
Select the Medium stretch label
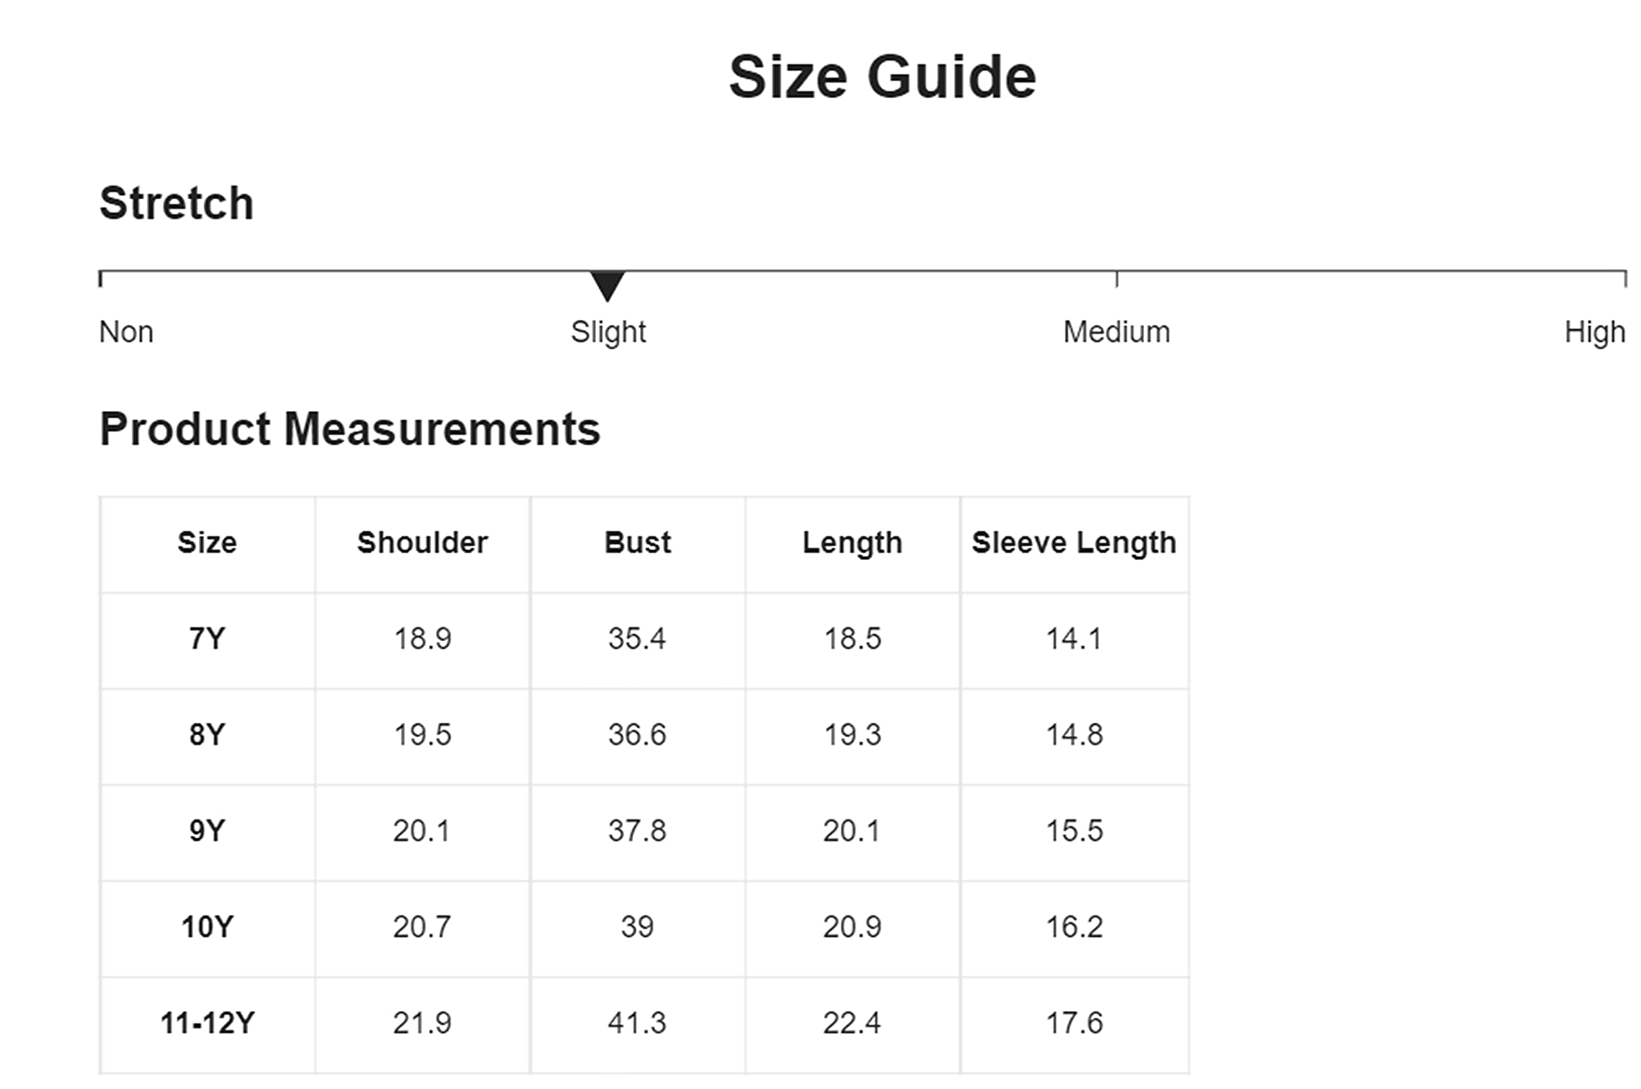click(1116, 332)
